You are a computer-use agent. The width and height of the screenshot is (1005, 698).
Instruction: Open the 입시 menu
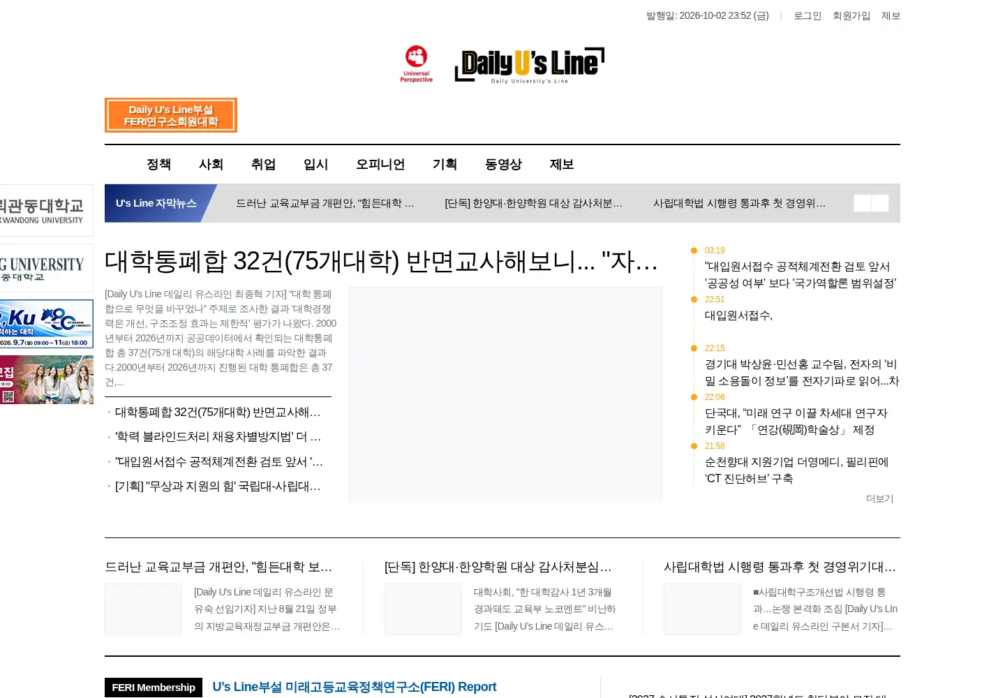pos(315,165)
